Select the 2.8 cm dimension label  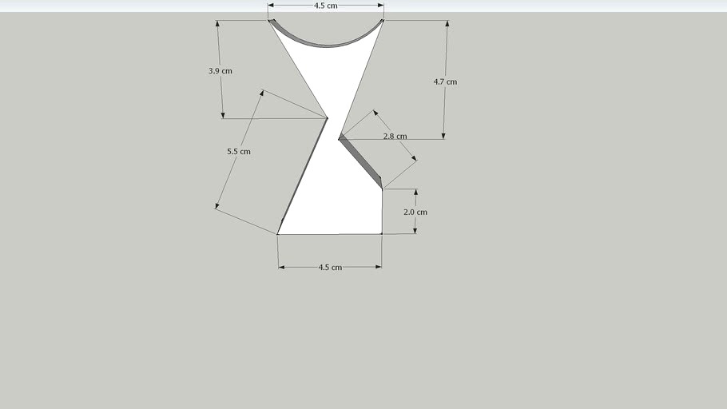point(395,136)
